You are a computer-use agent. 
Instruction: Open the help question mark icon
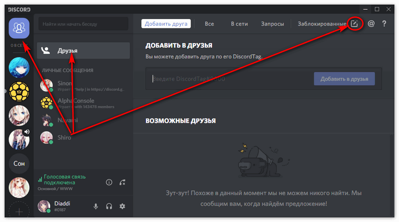(x=384, y=23)
